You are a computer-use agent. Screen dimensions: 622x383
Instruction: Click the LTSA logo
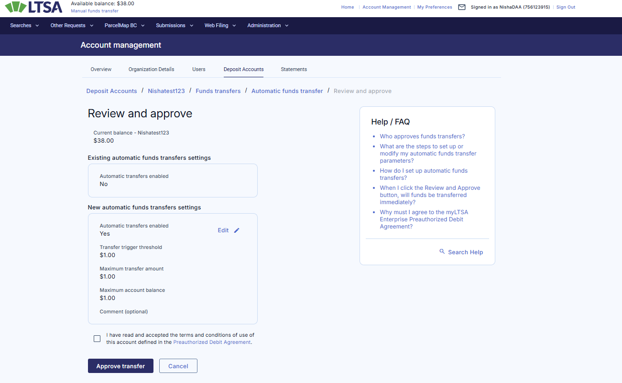34,7
